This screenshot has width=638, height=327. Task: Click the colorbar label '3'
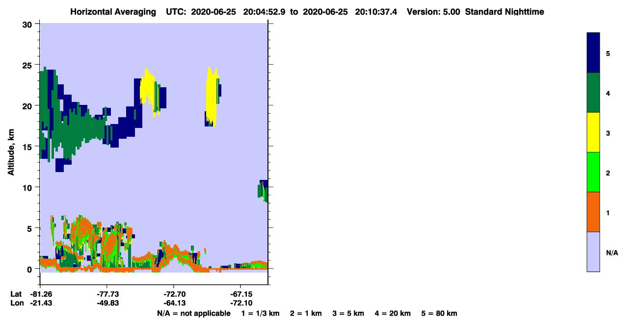pos(608,133)
